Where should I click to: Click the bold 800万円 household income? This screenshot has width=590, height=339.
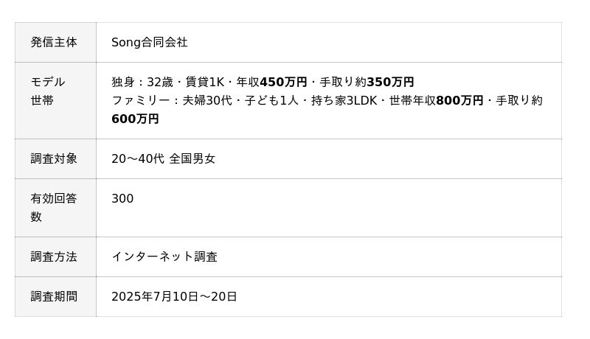459,100
